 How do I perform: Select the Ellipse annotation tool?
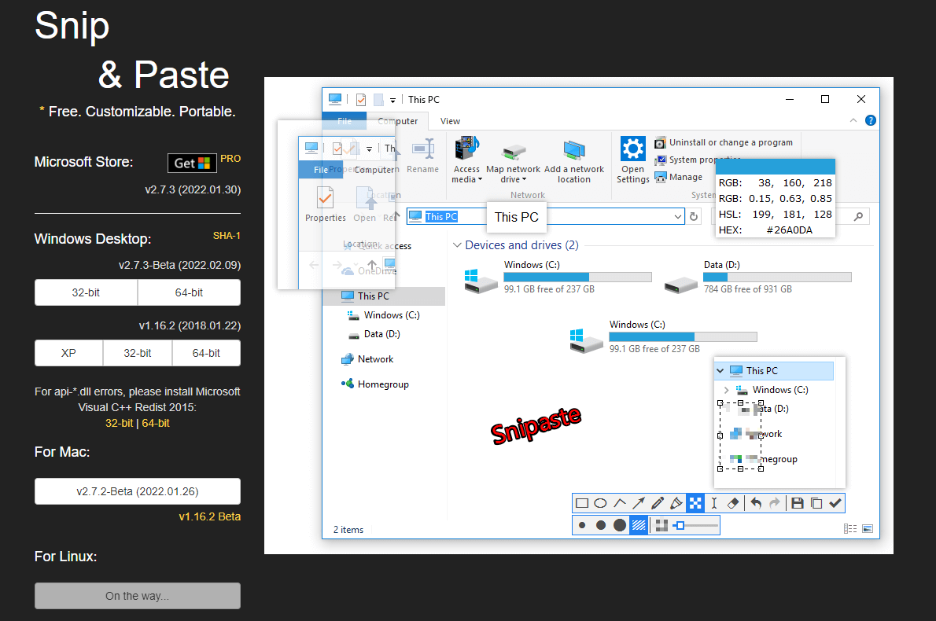(600, 503)
